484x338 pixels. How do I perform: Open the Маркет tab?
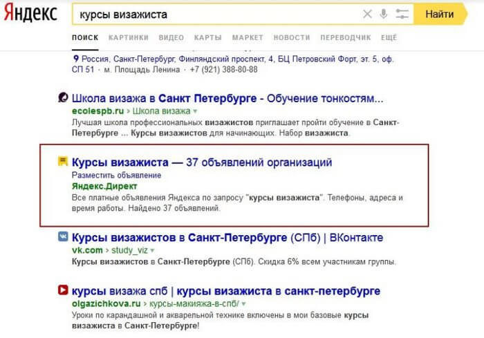click(248, 37)
